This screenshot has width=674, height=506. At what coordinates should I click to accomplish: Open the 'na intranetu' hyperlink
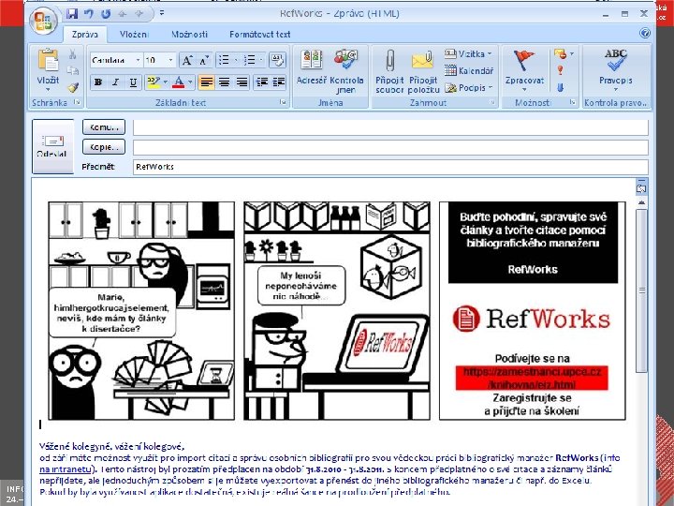click(x=65, y=469)
